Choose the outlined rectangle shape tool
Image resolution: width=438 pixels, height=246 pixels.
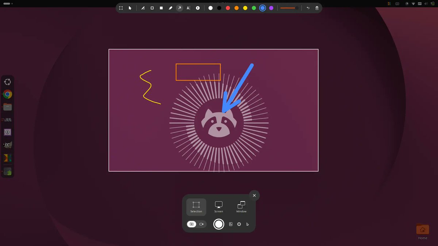[x=152, y=8]
